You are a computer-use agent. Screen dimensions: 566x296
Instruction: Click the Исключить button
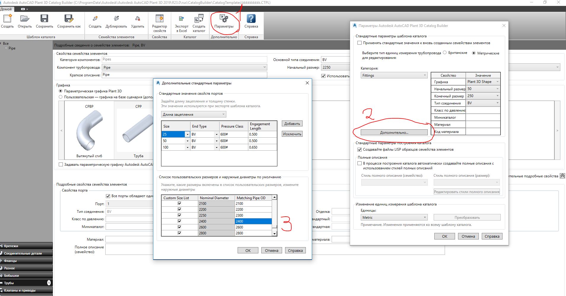pos(292,134)
